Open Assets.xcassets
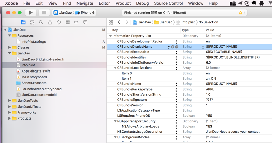 tap(34, 83)
